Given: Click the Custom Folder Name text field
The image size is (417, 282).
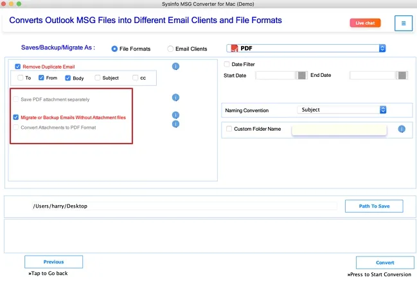Looking at the screenshot, I should [x=339, y=130].
